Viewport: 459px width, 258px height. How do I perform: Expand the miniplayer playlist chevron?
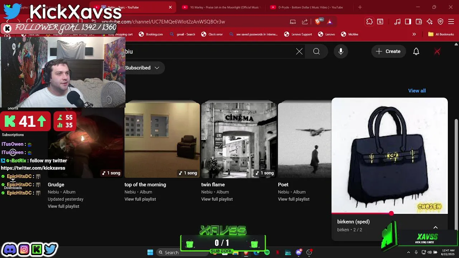[435, 227]
